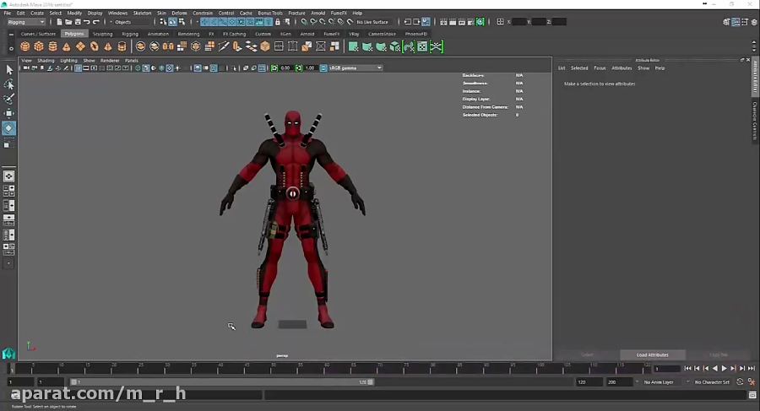Click the exposure 0.00 value field
Screen dimensions: 760x411
[x=285, y=68]
